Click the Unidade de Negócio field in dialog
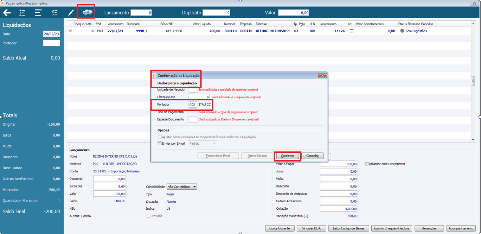This screenshot has height=234, width=481. click(193, 90)
